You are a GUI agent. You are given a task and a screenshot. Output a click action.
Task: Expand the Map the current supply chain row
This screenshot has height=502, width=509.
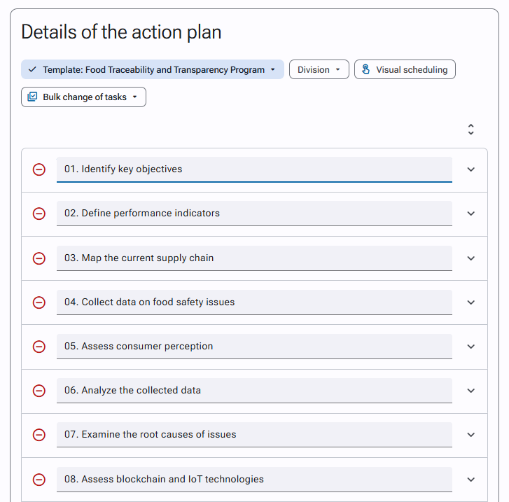(470, 258)
